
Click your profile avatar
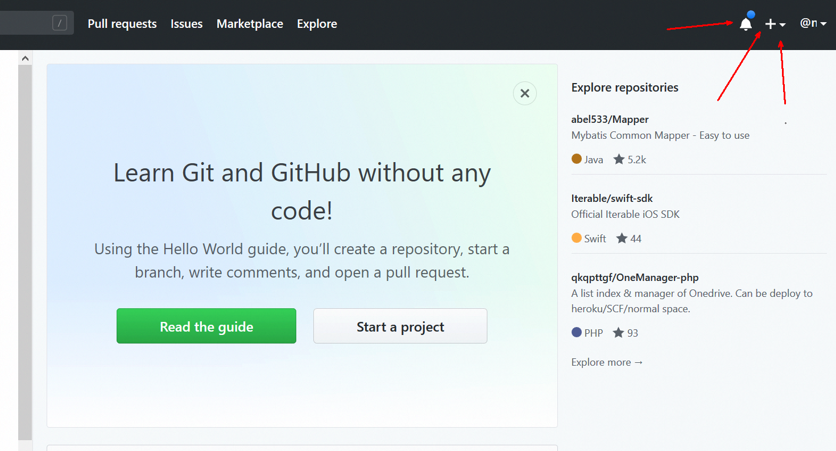[x=808, y=23]
